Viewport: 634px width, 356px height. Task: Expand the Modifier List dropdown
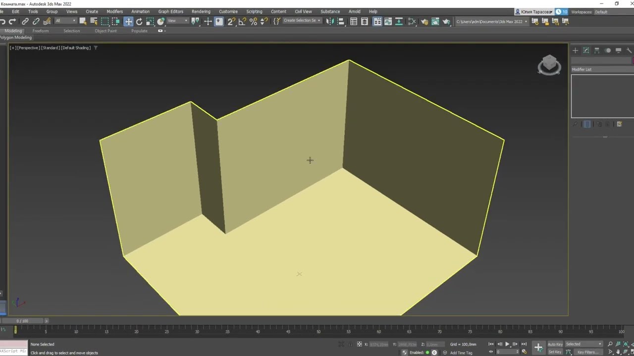(602, 69)
